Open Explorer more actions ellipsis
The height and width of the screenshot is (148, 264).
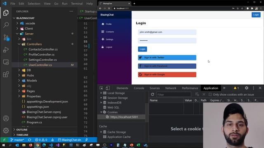[x=71, y=12]
